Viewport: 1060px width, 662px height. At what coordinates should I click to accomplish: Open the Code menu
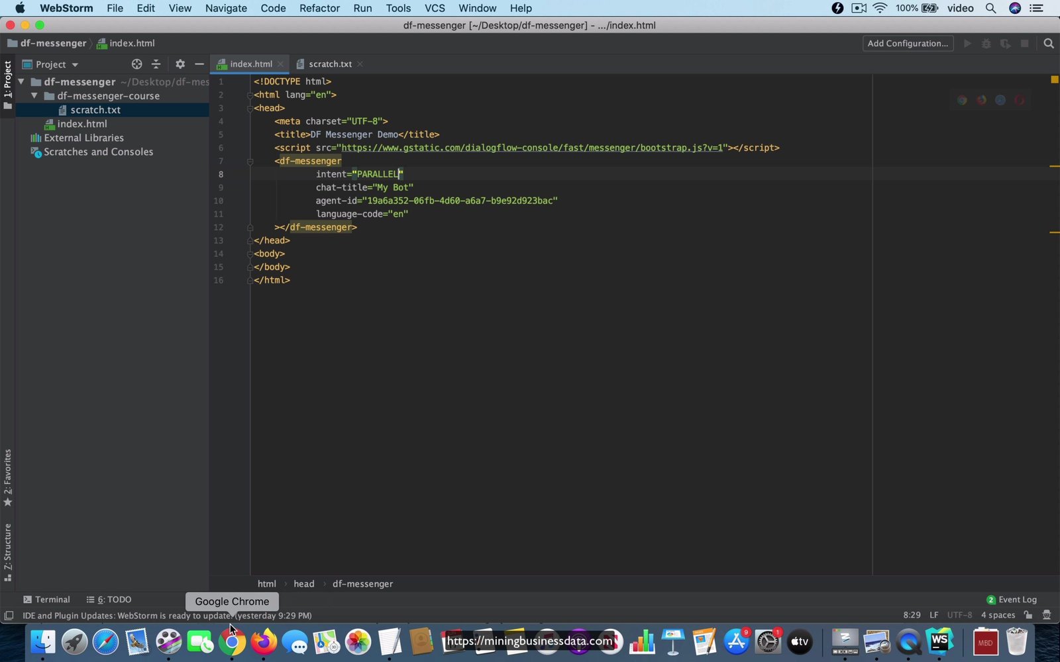point(273,8)
